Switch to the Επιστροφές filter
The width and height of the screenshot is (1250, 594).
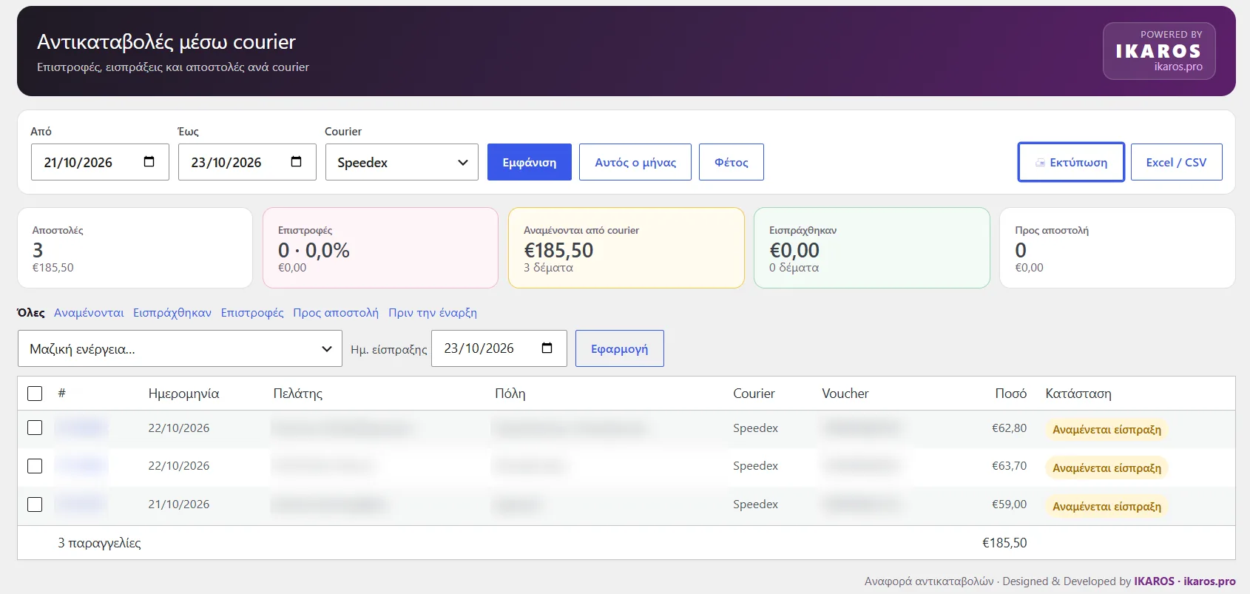coord(252,313)
